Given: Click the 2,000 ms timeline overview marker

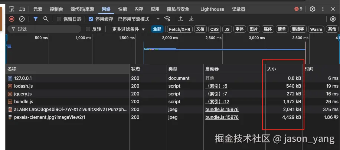Looking at the screenshot, I should [170, 38].
